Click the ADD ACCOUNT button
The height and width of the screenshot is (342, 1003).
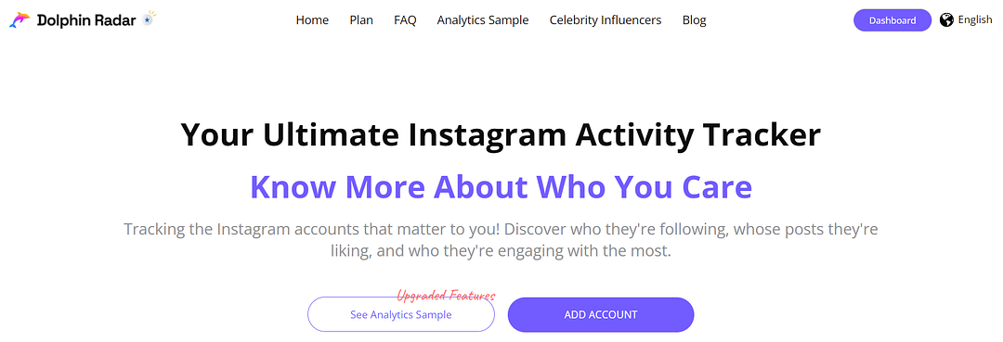[601, 314]
